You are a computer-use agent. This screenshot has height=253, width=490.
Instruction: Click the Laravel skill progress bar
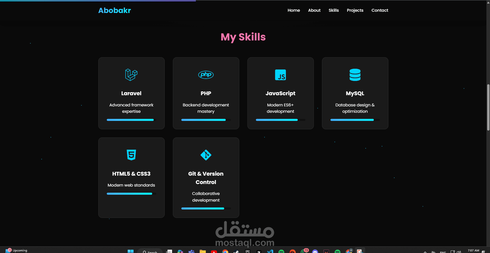[x=131, y=120]
